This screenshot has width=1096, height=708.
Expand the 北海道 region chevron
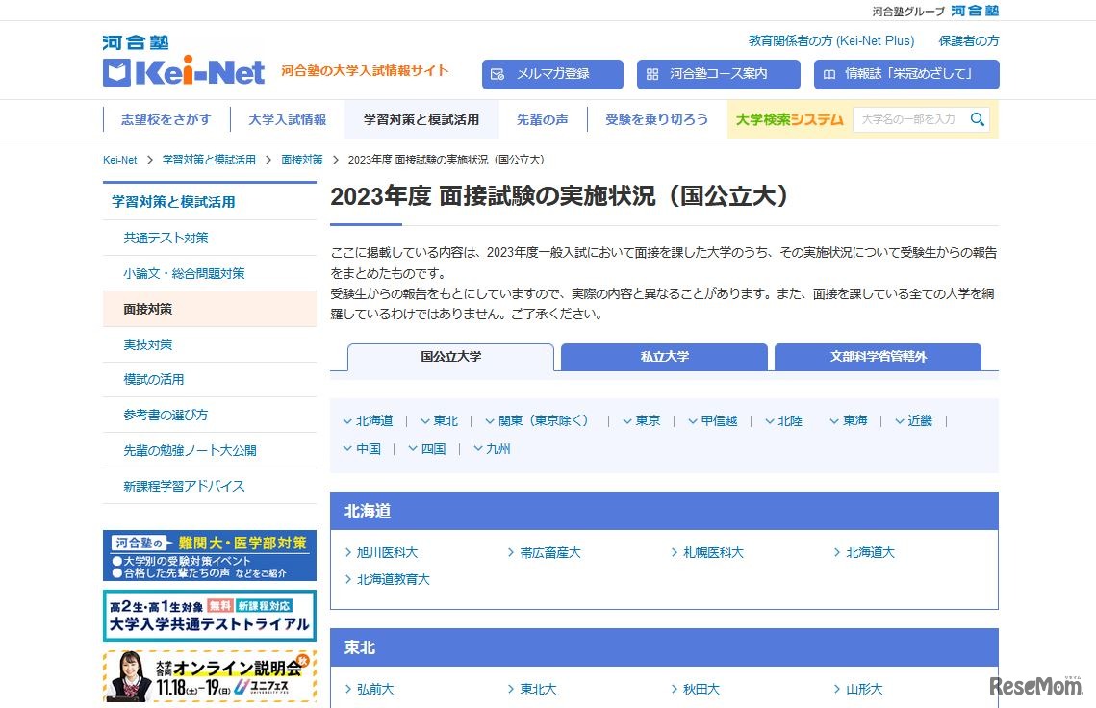349,420
